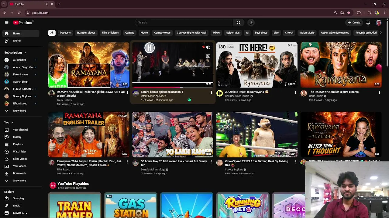Open 'The RAMAYANA trailer is pure cinema!' title
Viewport: 389px width, 218px height.
(334, 92)
